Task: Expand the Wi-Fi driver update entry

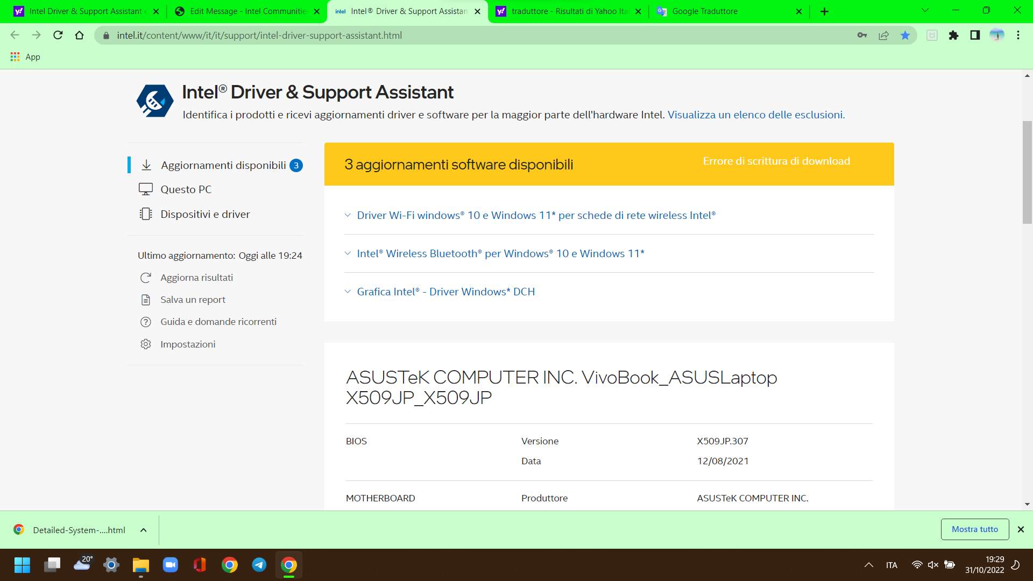Action: click(536, 215)
